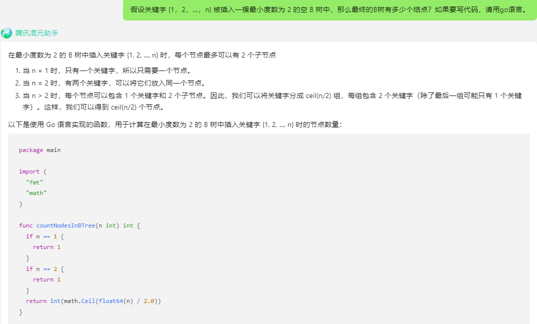Click the "math" import string

[x=36, y=193]
